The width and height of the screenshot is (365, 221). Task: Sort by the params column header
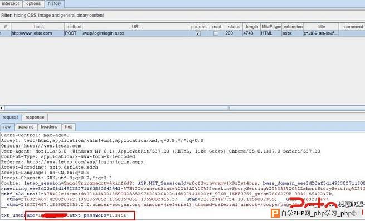pyautogui.click(x=198, y=27)
